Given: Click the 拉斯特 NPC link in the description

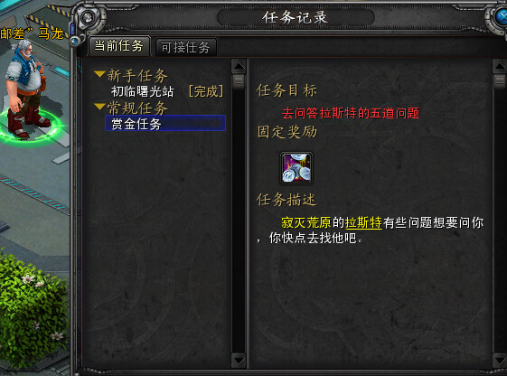Looking at the screenshot, I should click(x=363, y=222).
